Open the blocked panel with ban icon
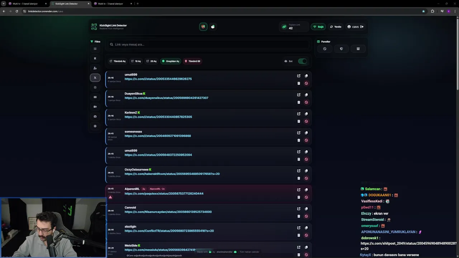The width and height of the screenshot is (459, 258). pos(325,49)
